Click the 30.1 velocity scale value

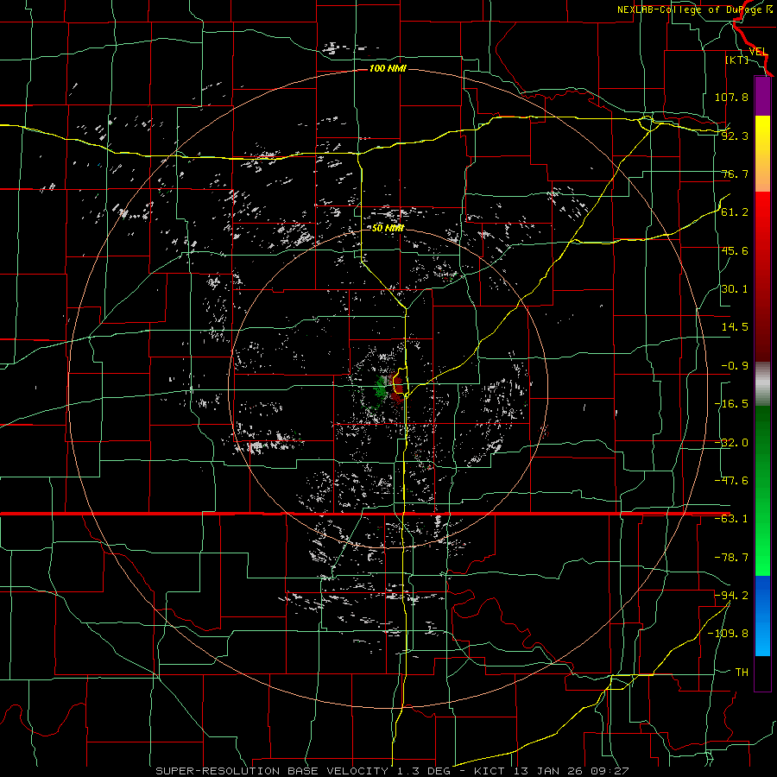point(735,289)
